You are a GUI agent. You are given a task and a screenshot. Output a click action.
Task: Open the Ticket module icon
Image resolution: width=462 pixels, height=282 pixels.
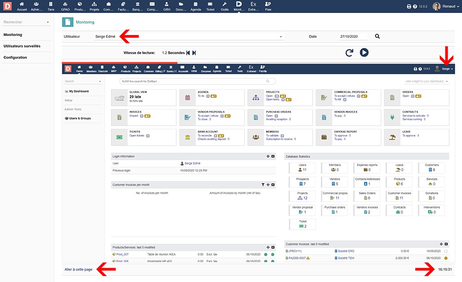click(210, 6)
